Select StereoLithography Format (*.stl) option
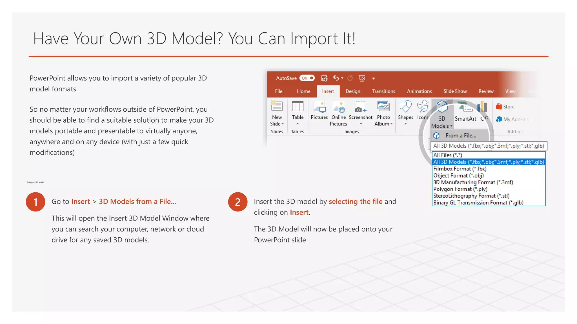Viewport: 577px width, 324px height. (x=471, y=196)
